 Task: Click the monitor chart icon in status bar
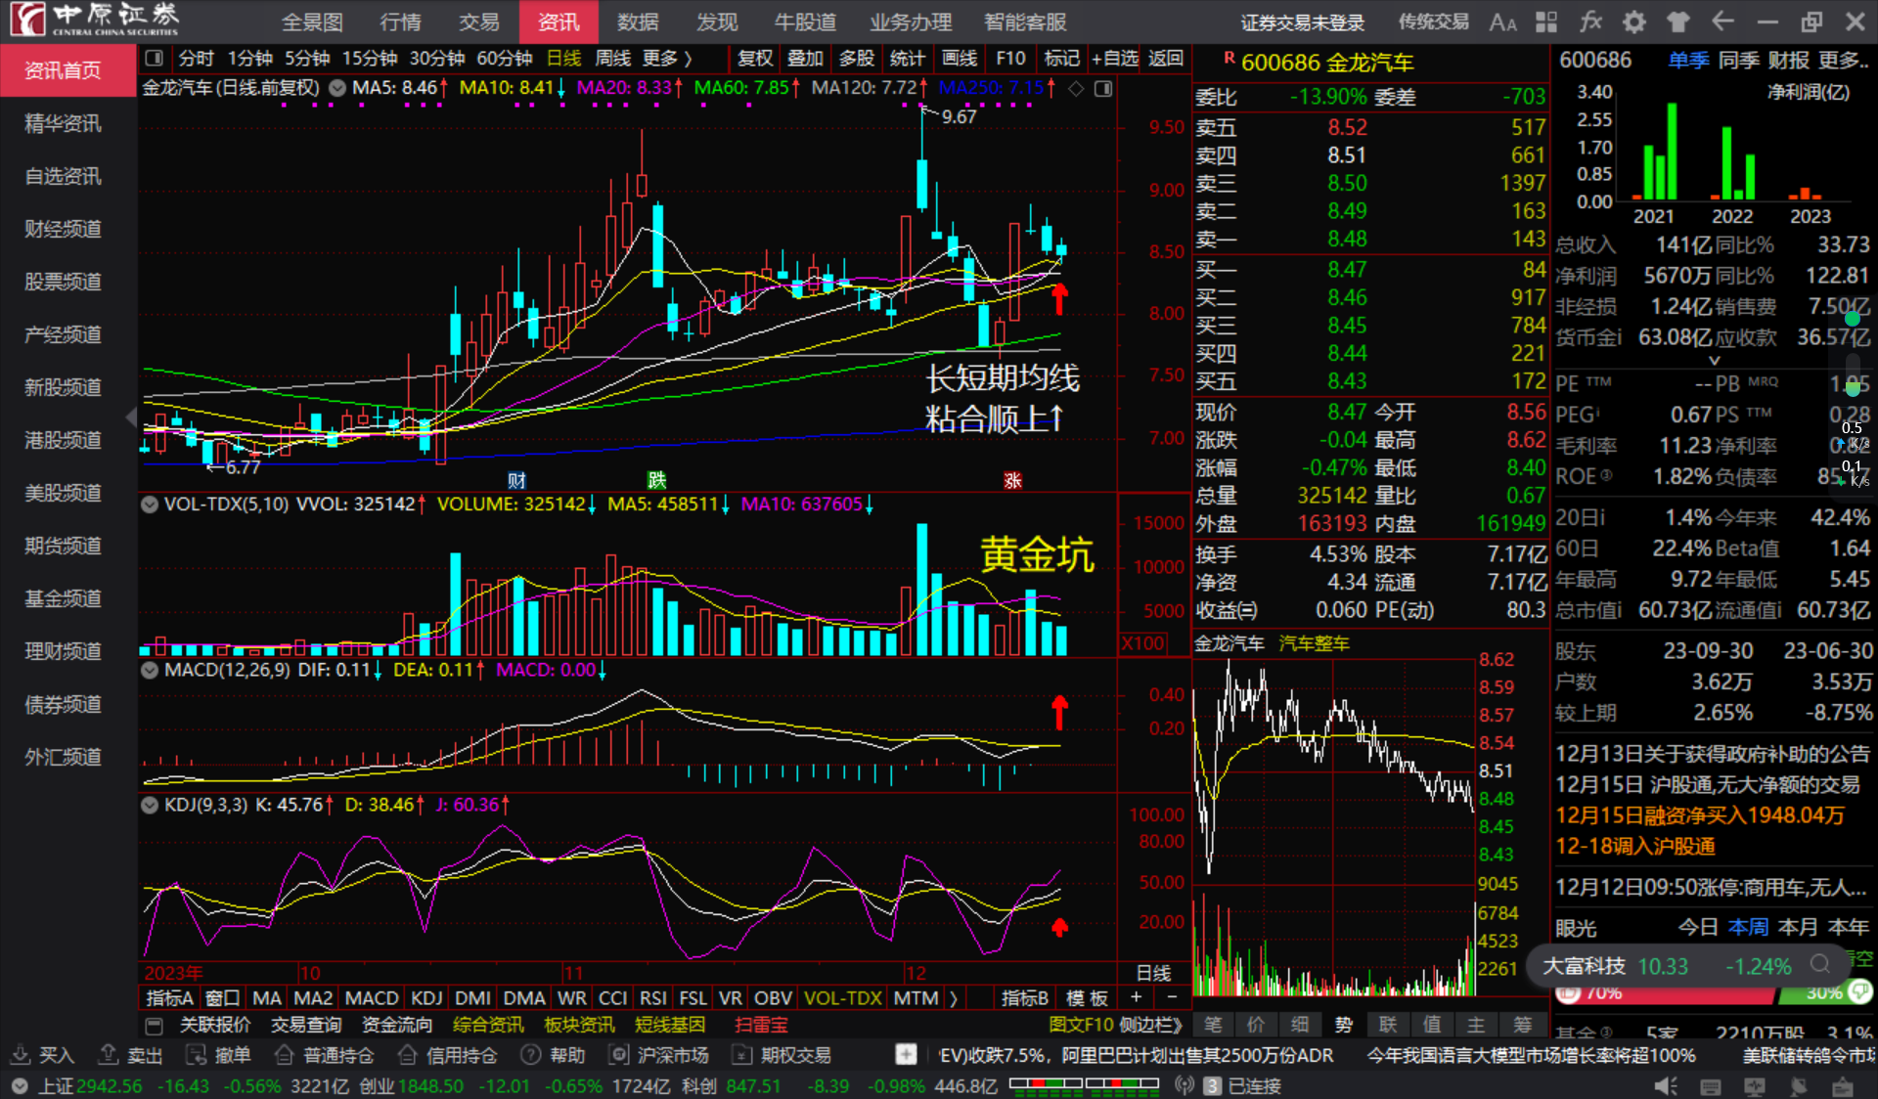coord(1755,1086)
